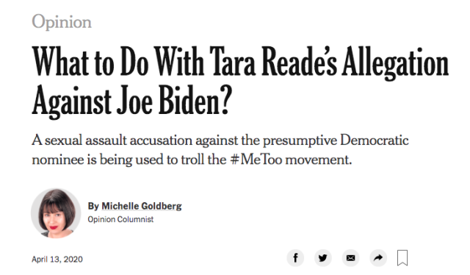Save the article with the bookmark icon
470x275 pixels.
coord(402,258)
